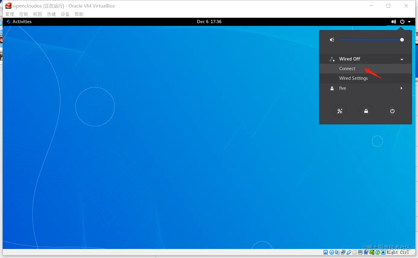
Task: Click the mouse integration status bar icon
Action: [378, 252]
